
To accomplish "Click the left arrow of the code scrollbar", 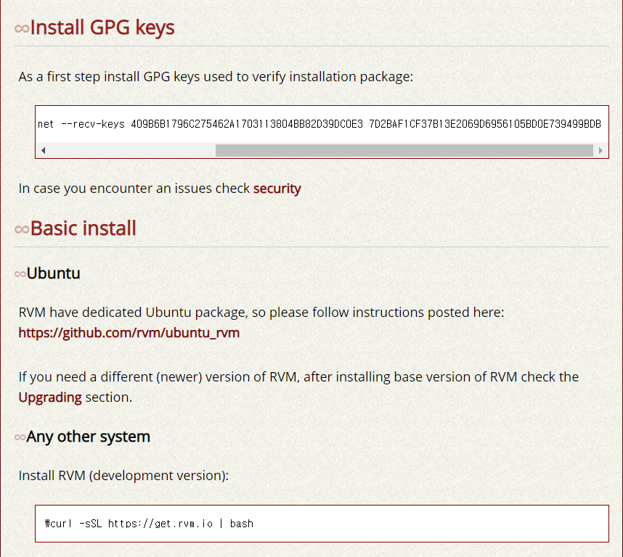I will point(43,150).
